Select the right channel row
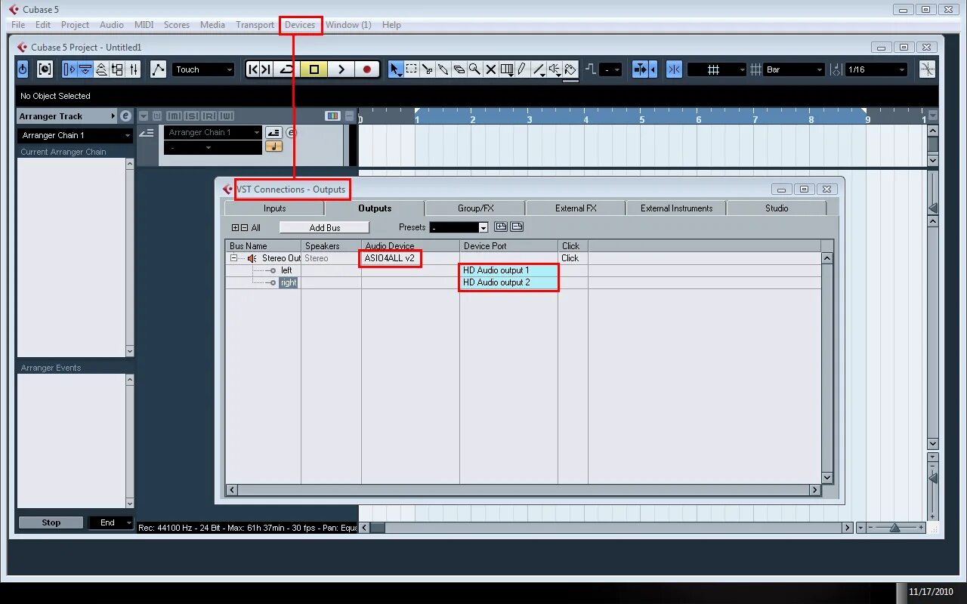Image resolution: width=967 pixels, height=604 pixels. coord(289,282)
